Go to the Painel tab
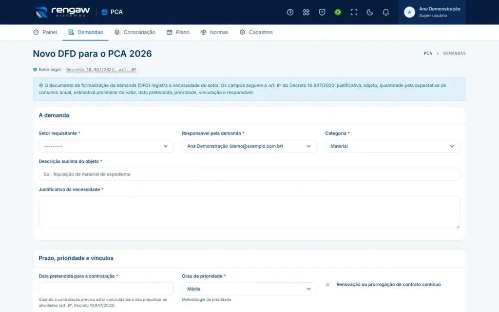This screenshot has width=499, height=312. tap(45, 32)
